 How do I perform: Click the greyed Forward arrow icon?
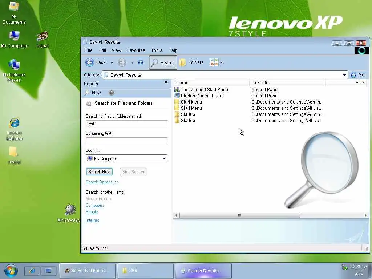pyautogui.click(x=122, y=62)
